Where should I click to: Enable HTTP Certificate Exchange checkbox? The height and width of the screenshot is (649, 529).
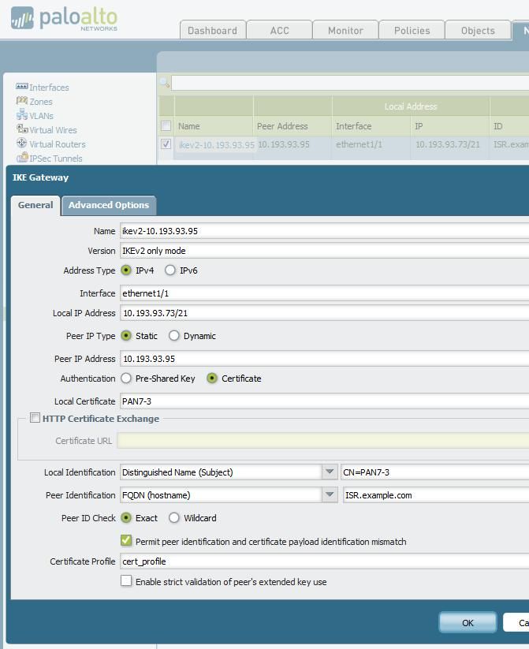click(35, 418)
